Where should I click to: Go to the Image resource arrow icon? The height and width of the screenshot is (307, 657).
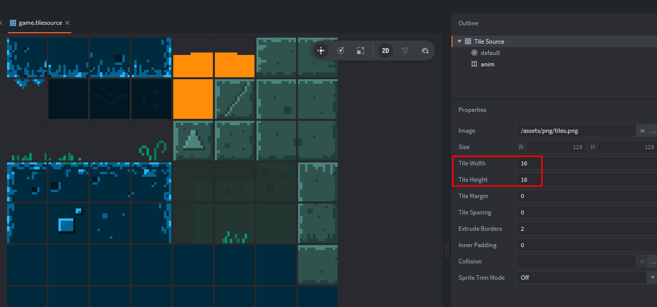642,131
